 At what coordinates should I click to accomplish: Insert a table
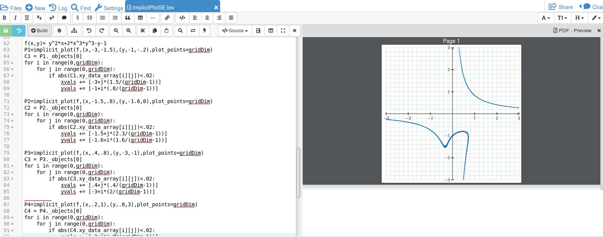[140, 17]
